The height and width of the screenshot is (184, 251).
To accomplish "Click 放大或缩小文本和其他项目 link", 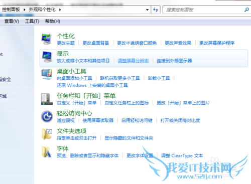I will tap(83, 61).
